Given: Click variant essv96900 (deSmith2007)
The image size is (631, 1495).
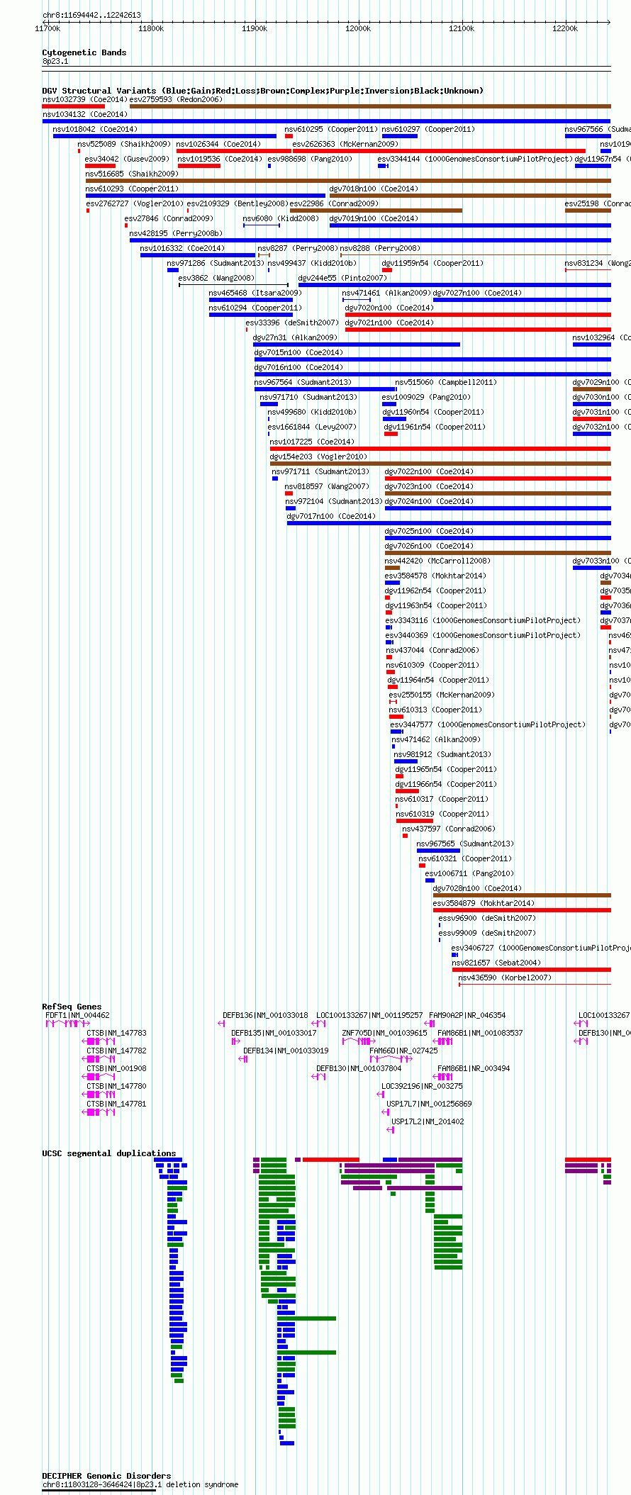Looking at the screenshot, I should (487, 918).
